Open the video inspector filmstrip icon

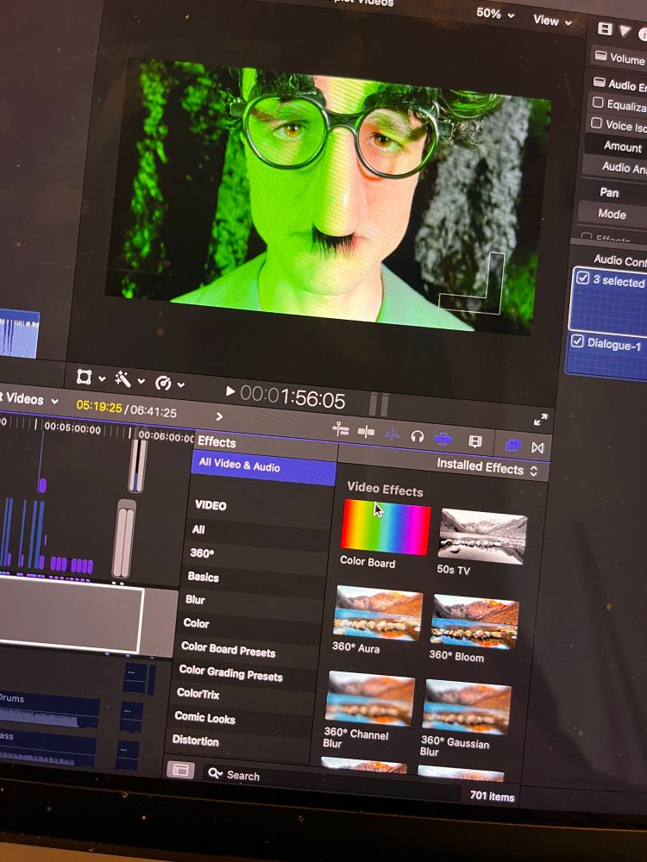pyautogui.click(x=605, y=28)
